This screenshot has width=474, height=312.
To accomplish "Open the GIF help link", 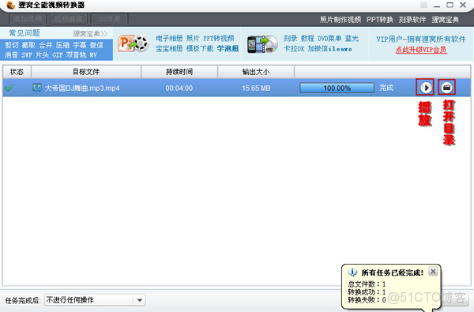I will pyautogui.click(x=57, y=55).
